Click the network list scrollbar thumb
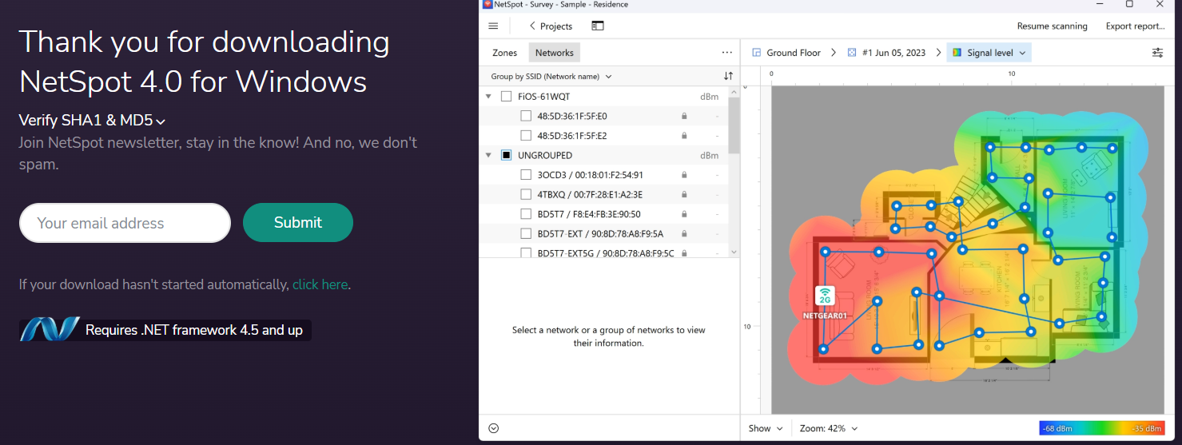The image size is (1182, 445). [x=734, y=125]
